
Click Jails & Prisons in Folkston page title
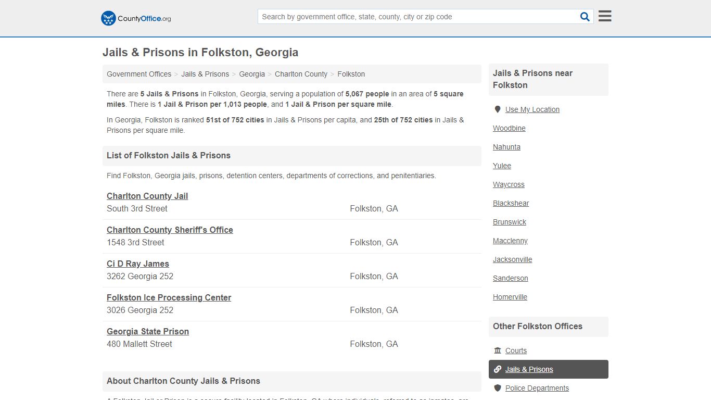coord(200,52)
